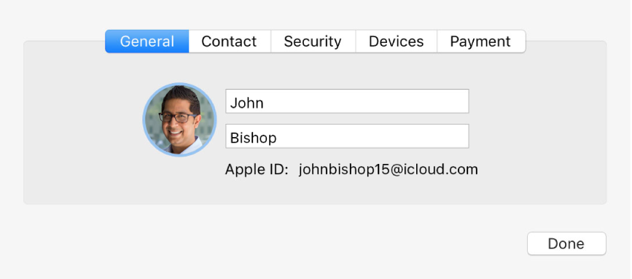Click the "Apple ID:" label
The width and height of the screenshot is (632, 279).
pos(257,169)
